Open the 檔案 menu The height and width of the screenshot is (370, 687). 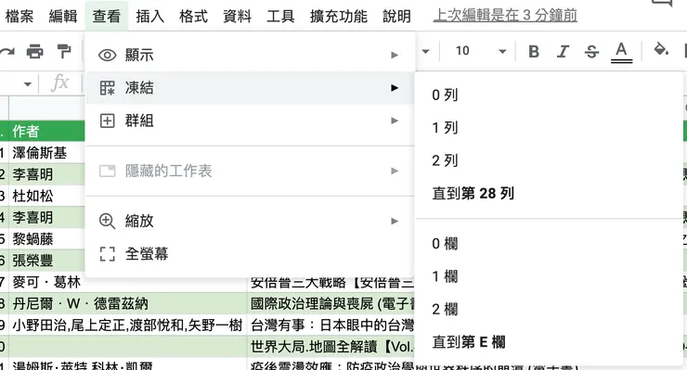pyautogui.click(x=19, y=16)
